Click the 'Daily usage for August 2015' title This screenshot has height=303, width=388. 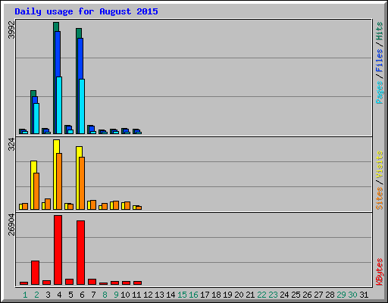pyautogui.click(x=86, y=11)
